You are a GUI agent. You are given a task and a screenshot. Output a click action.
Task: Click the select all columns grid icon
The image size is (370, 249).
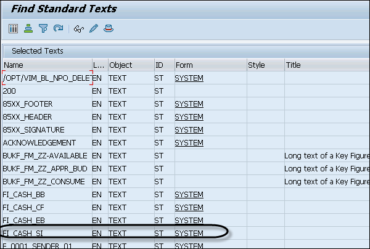click(13, 29)
